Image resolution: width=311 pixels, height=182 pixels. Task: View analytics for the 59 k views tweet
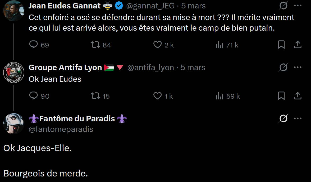[219, 96]
